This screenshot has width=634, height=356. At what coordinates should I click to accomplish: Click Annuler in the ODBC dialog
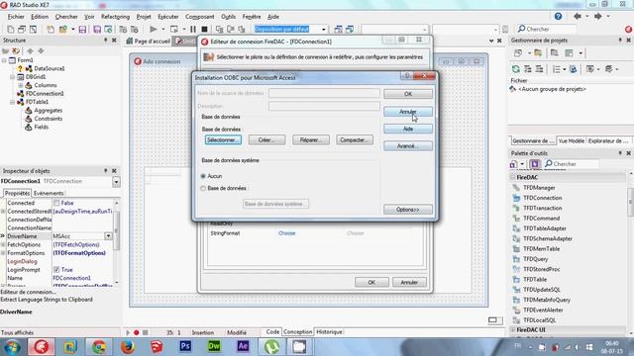pos(407,112)
